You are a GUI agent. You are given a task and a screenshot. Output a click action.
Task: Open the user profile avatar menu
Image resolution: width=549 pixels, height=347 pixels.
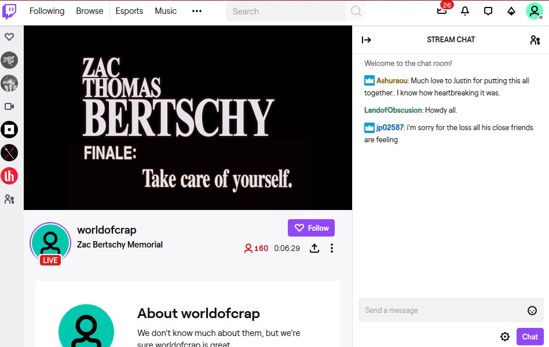click(x=535, y=11)
